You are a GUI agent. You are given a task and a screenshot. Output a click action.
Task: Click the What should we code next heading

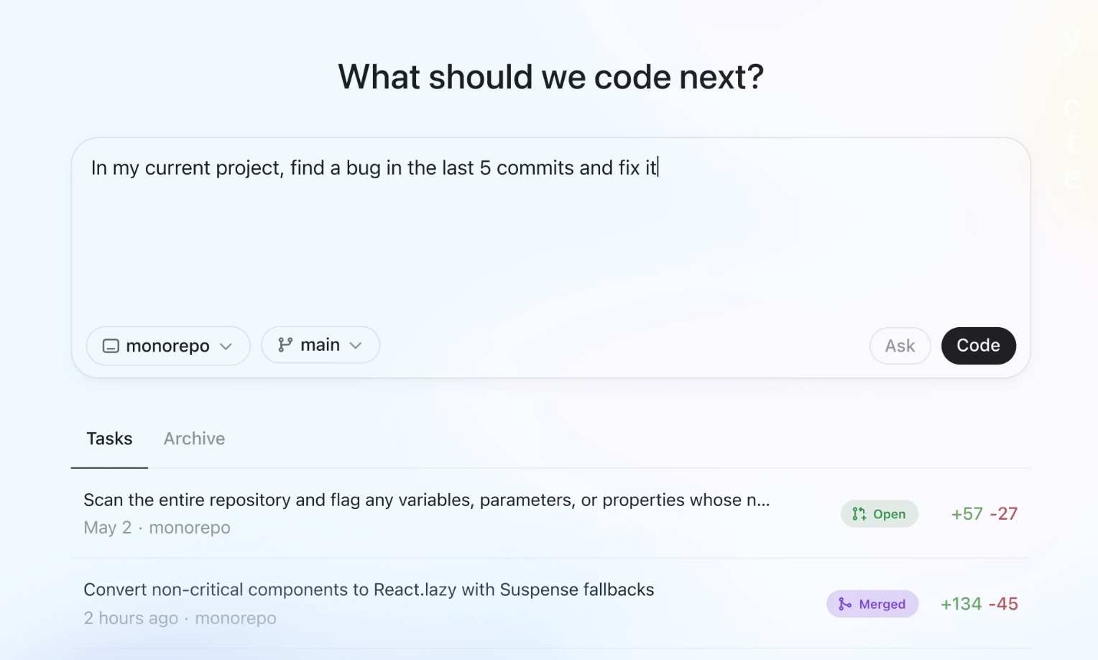coord(551,77)
